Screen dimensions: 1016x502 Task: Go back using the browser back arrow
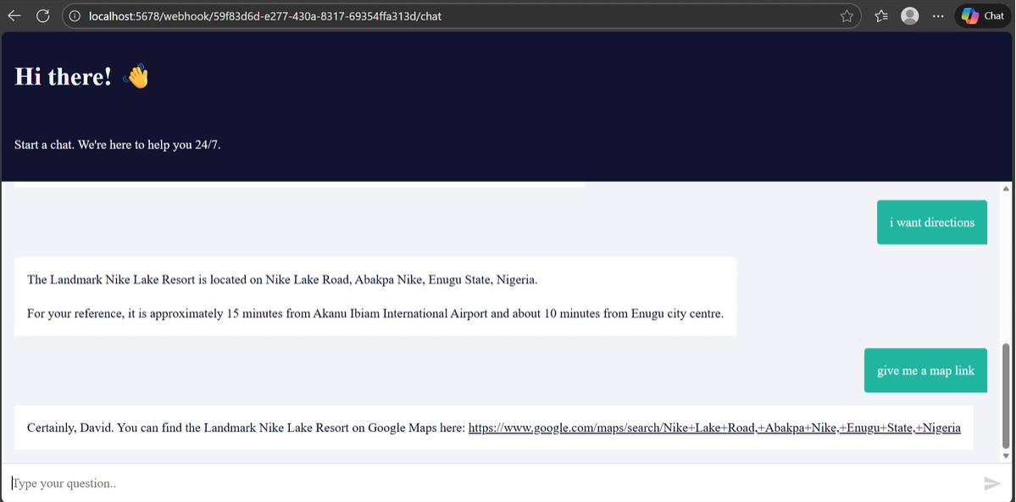click(14, 16)
